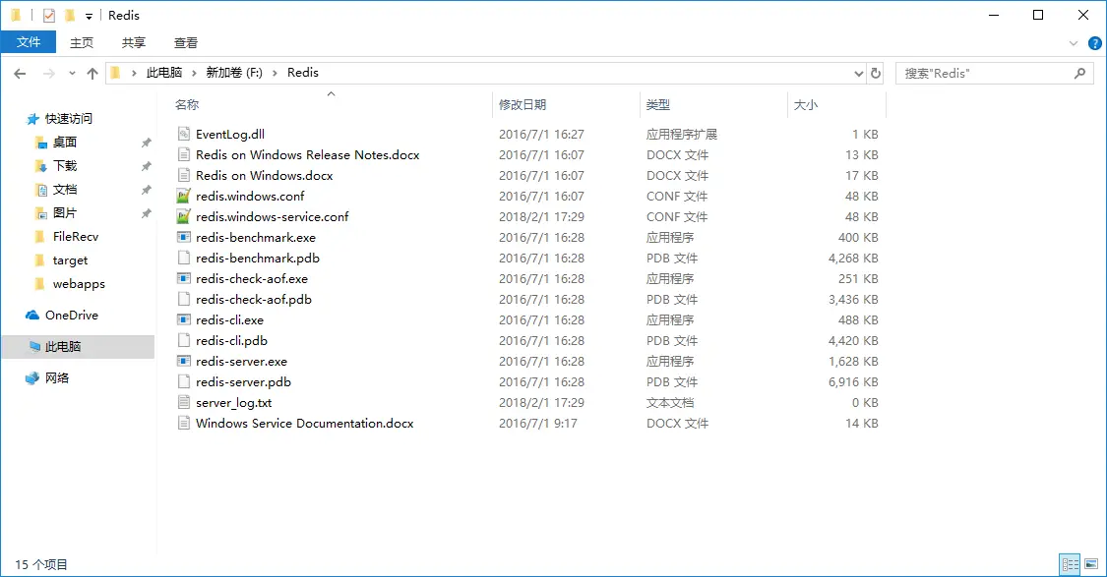Click the new folder quick access icon
This screenshot has height=577, width=1107.
(x=69, y=15)
